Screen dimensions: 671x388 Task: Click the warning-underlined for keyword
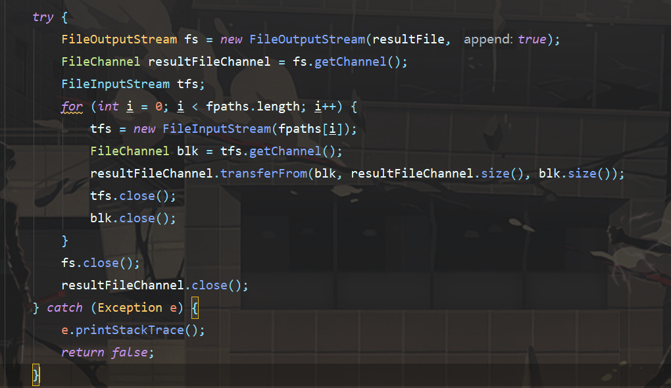[x=72, y=107]
